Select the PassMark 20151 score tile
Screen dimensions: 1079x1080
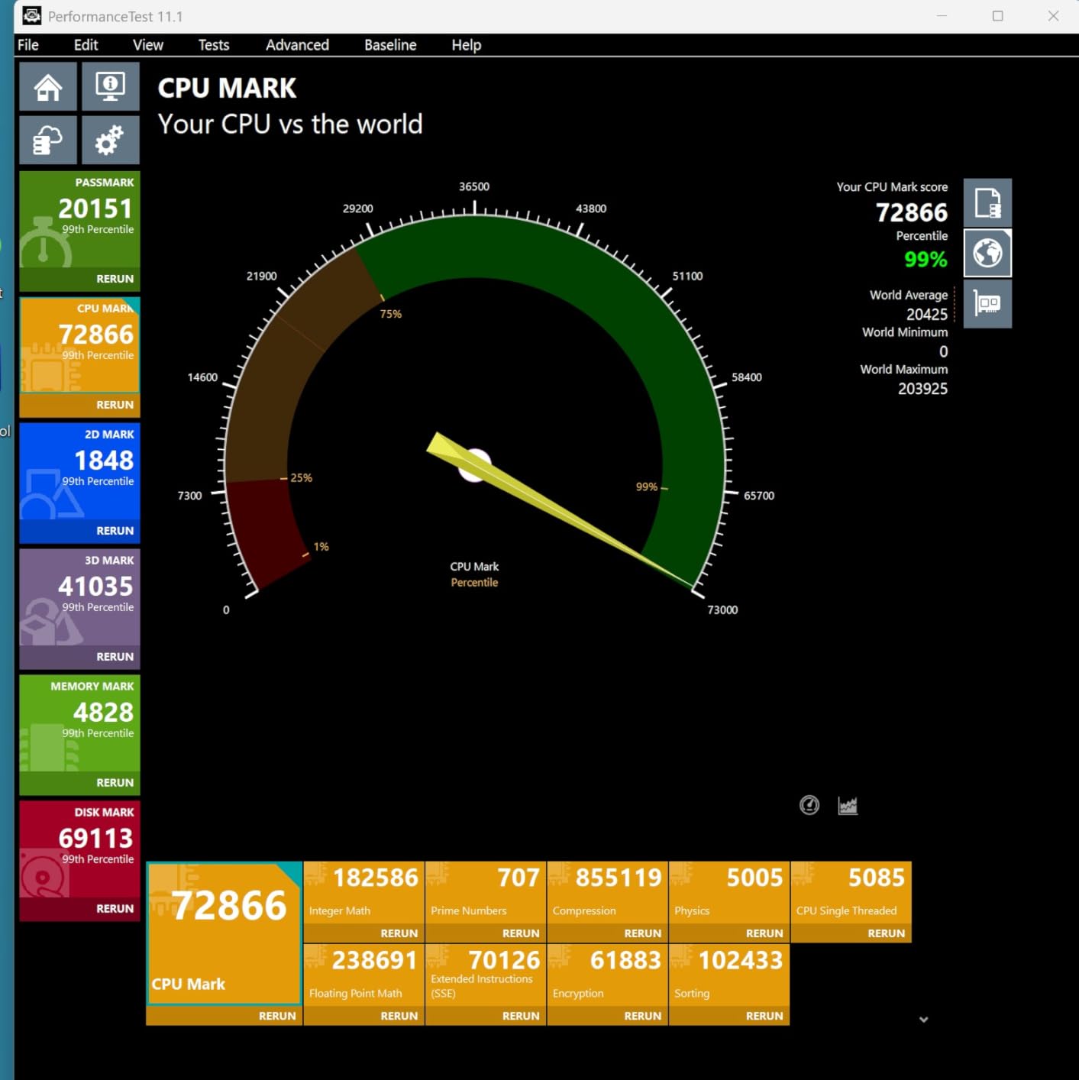(x=79, y=219)
